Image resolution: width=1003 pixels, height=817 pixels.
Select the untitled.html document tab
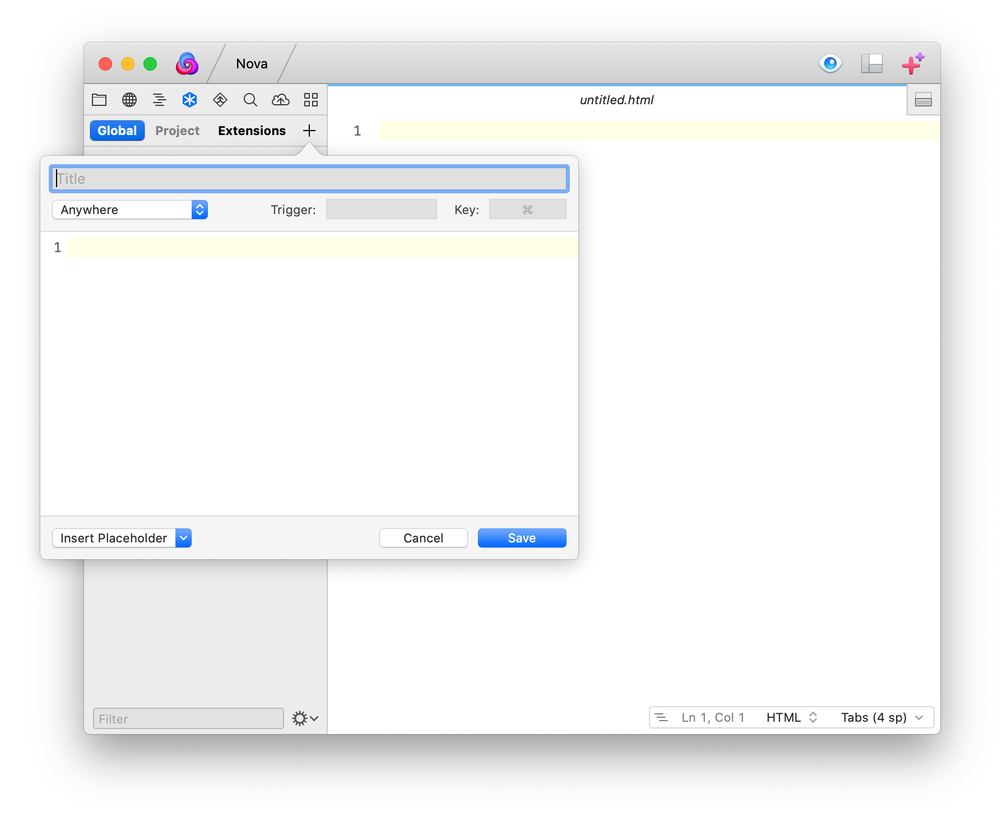coord(617,100)
